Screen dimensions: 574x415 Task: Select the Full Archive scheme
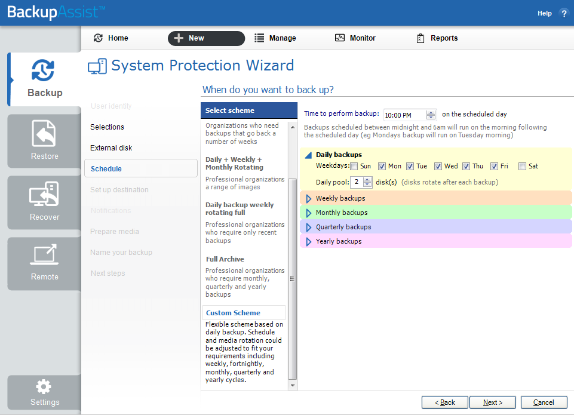tap(225, 259)
